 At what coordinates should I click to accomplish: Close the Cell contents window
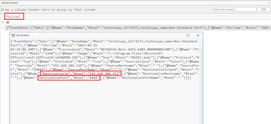(198, 35)
